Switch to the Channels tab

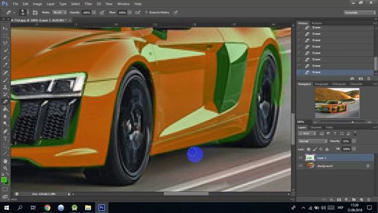pyautogui.click(x=315, y=127)
